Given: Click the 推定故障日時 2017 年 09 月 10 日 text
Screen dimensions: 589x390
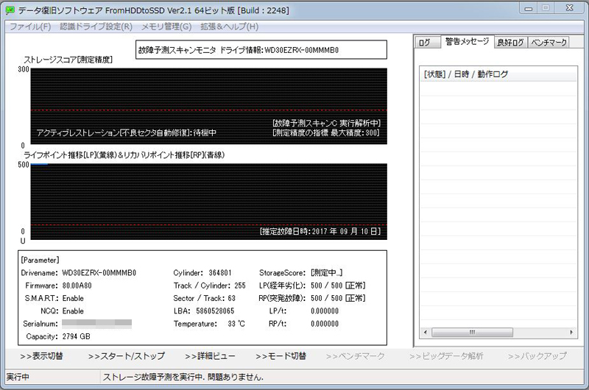Looking at the screenshot, I should pos(320,232).
